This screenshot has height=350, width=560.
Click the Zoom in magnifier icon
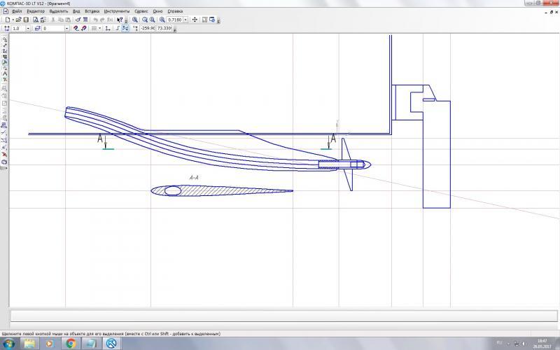[x=135, y=20]
